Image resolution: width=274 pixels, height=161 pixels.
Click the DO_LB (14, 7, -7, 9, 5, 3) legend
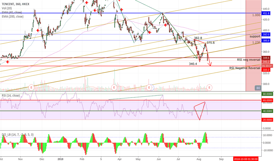point(18,135)
